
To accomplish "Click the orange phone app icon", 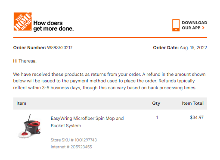I will tap(176, 25).
